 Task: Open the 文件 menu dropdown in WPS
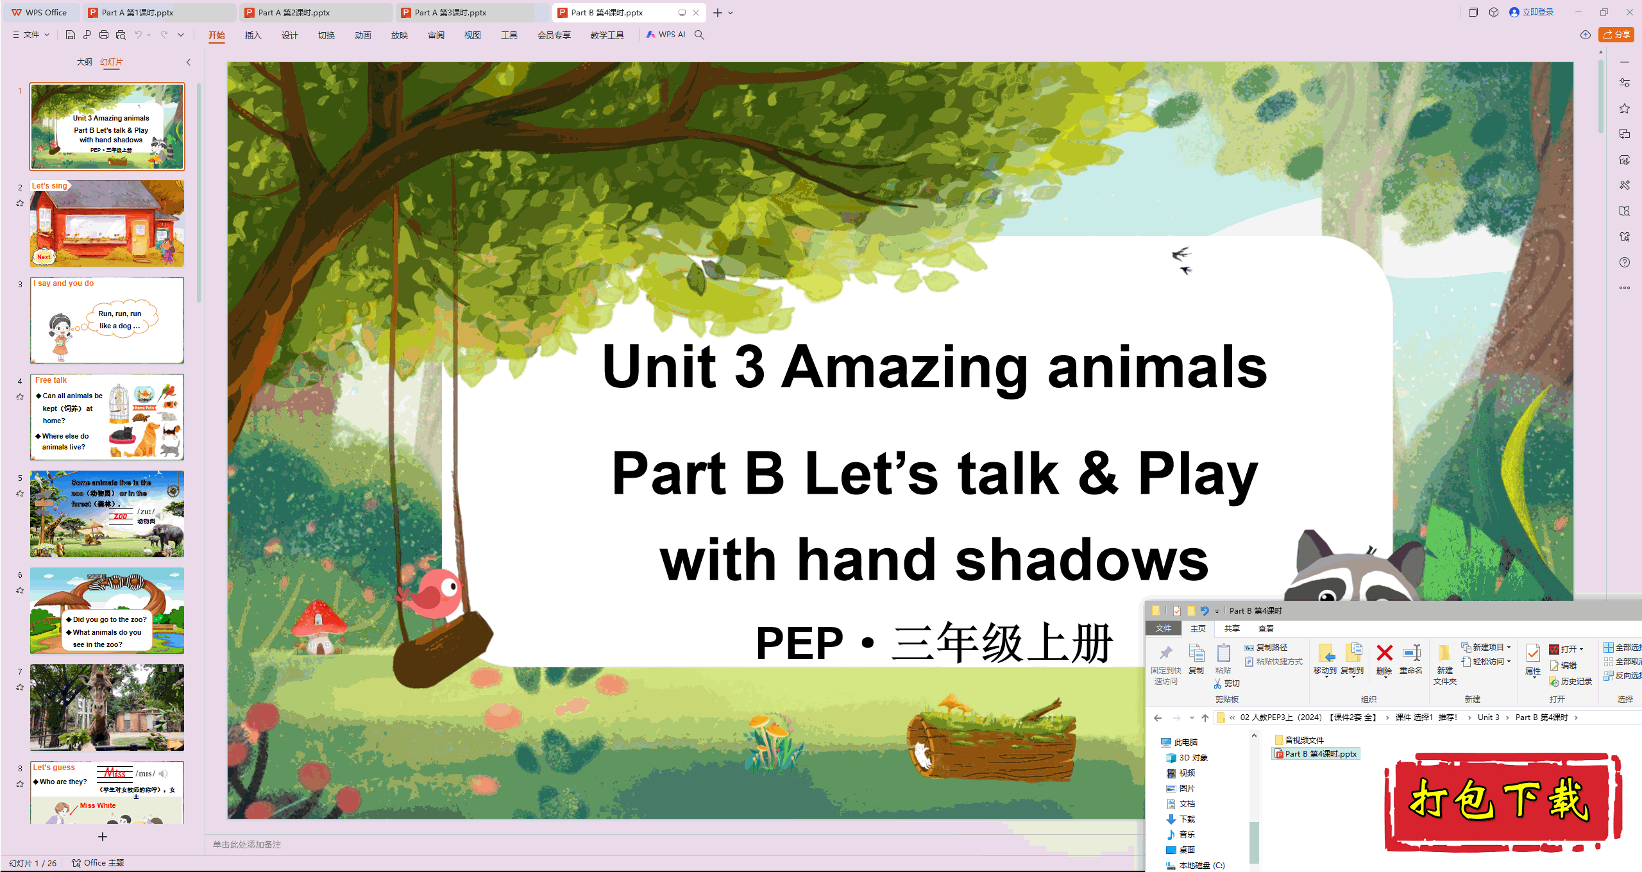31,35
